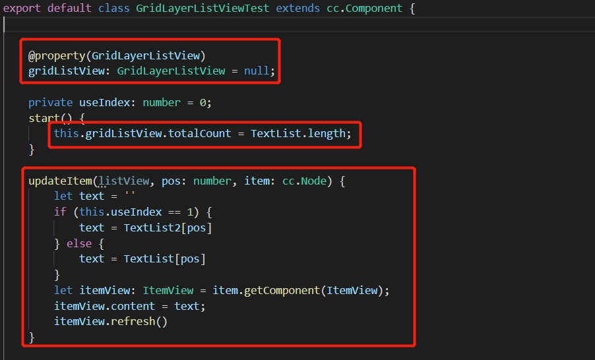Click the 'extends' keyword
Viewport: 595px width, 360px height.
[x=298, y=9]
